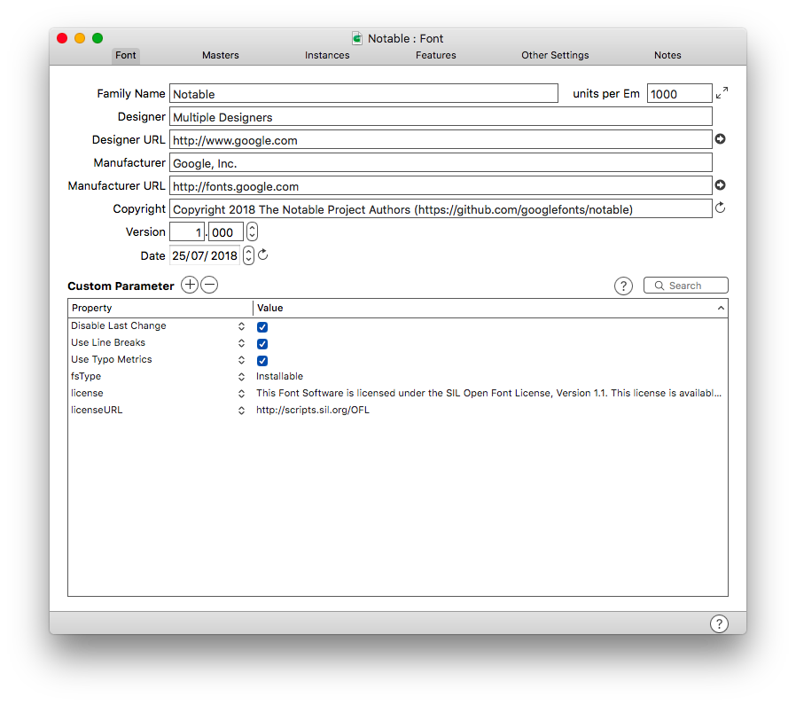The width and height of the screenshot is (796, 705).
Task: Click the Version minor 000 field
Action: [225, 232]
